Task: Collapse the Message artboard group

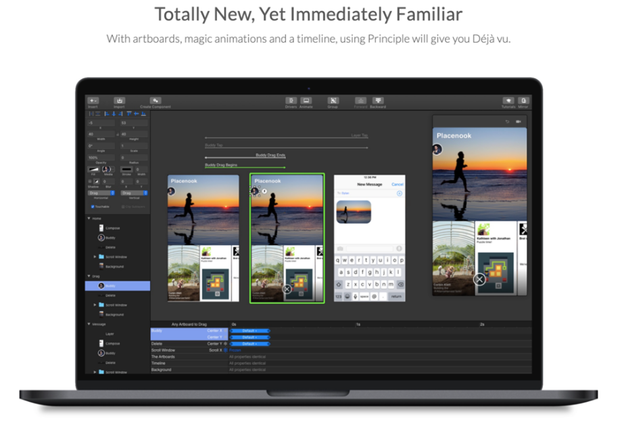Action: pyautogui.click(x=89, y=324)
